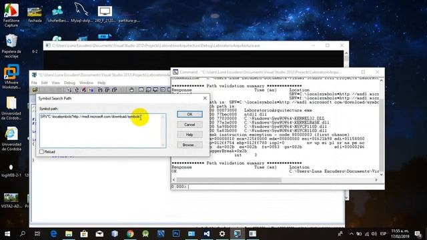This screenshot has width=427, height=240.
Task: Switch to Visual Studio from taskbar
Action: point(207,234)
